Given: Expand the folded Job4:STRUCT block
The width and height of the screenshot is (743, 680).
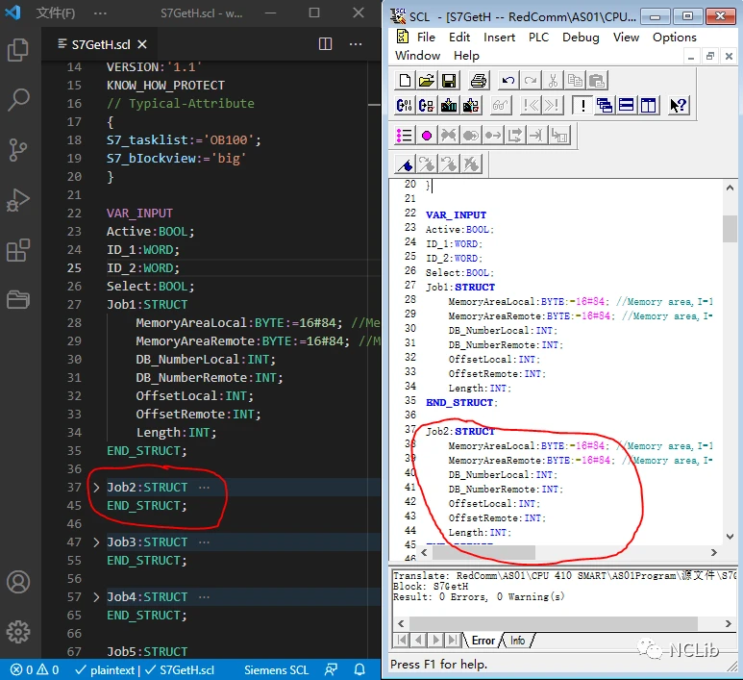Looking at the screenshot, I should tap(96, 597).
